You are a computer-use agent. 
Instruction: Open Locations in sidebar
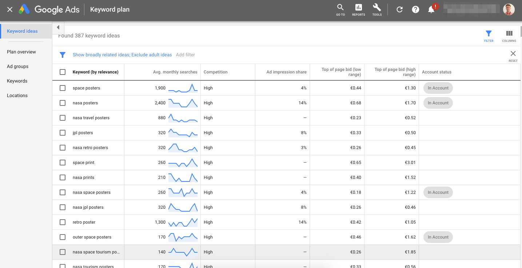tap(17, 96)
